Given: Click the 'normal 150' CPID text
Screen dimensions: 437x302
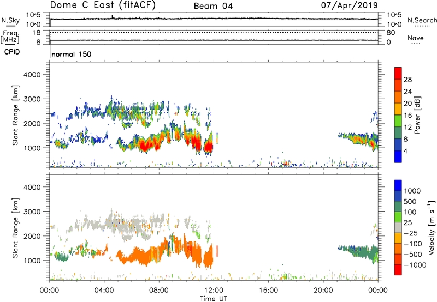Looking at the screenshot, I should click(72, 54).
